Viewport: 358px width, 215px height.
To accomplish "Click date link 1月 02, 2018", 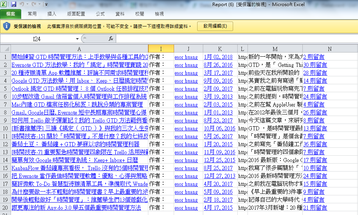I will [x=218, y=57].
